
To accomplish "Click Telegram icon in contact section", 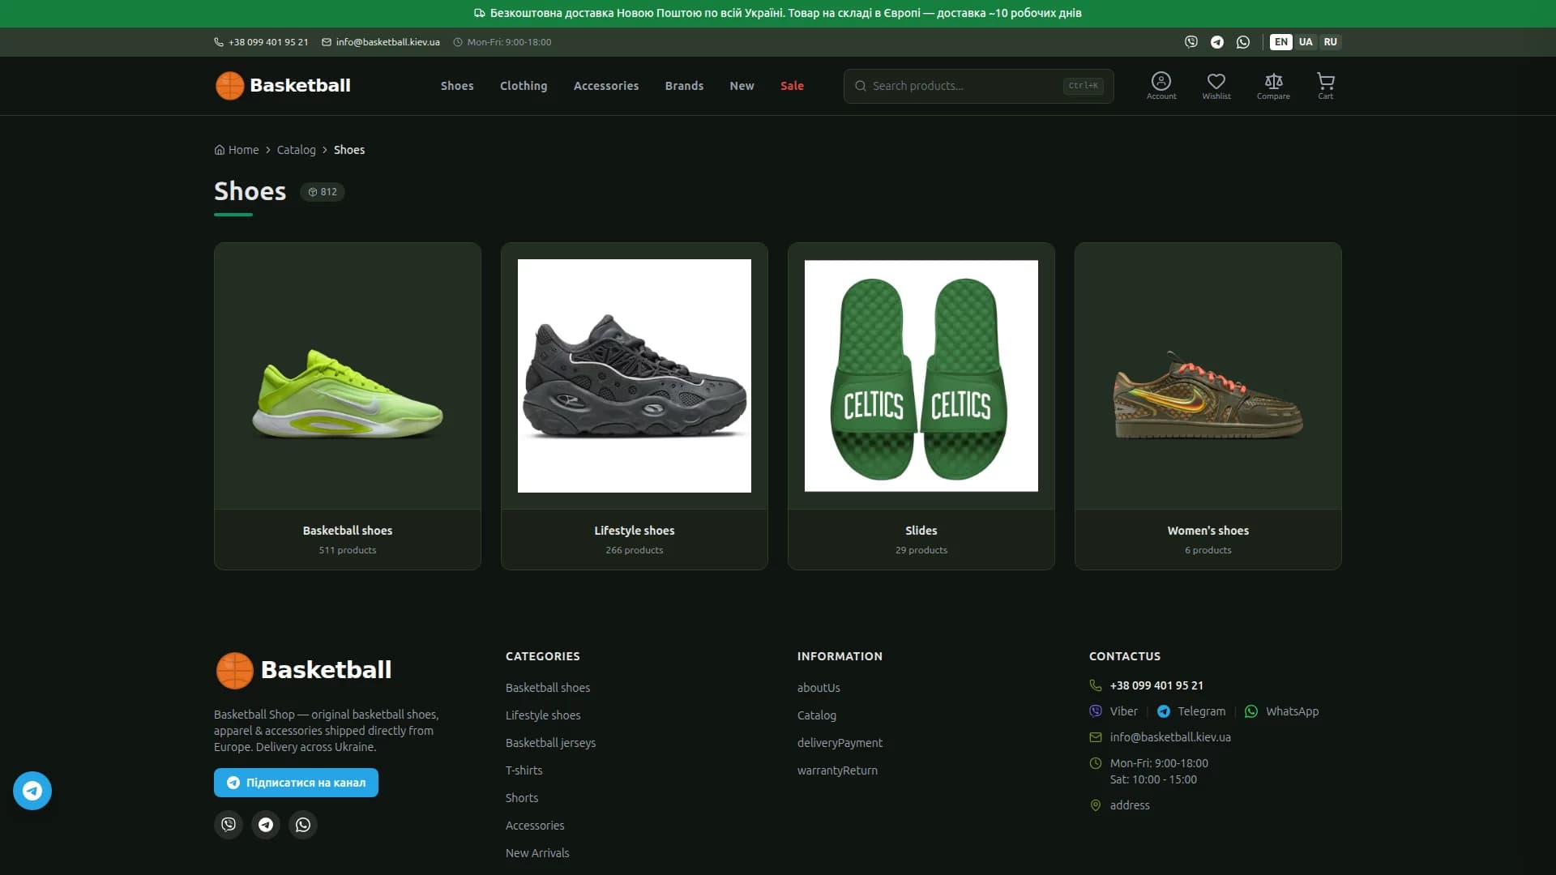I will pos(1163,711).
